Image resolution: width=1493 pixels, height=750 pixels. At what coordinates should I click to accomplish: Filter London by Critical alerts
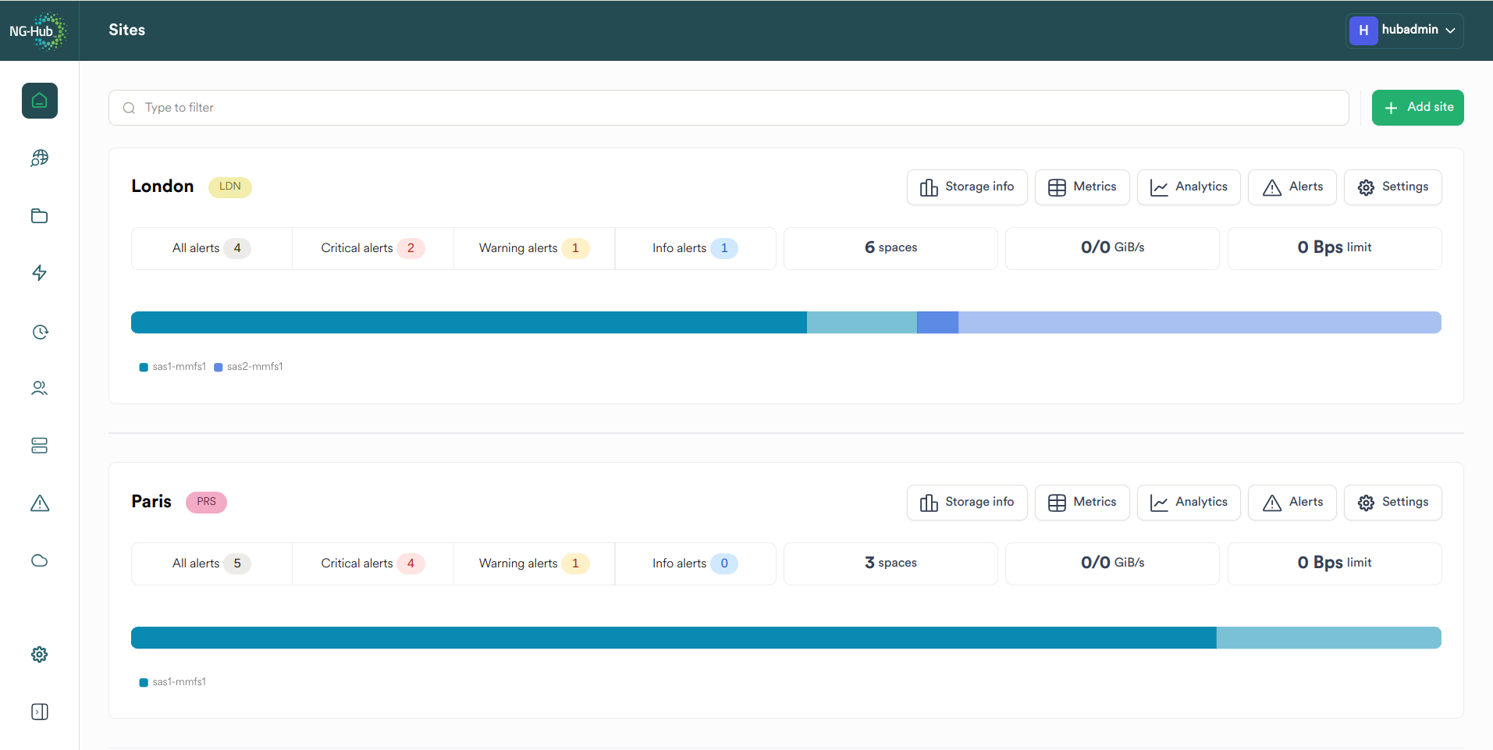pyautogui.click(x=372, y=248)
